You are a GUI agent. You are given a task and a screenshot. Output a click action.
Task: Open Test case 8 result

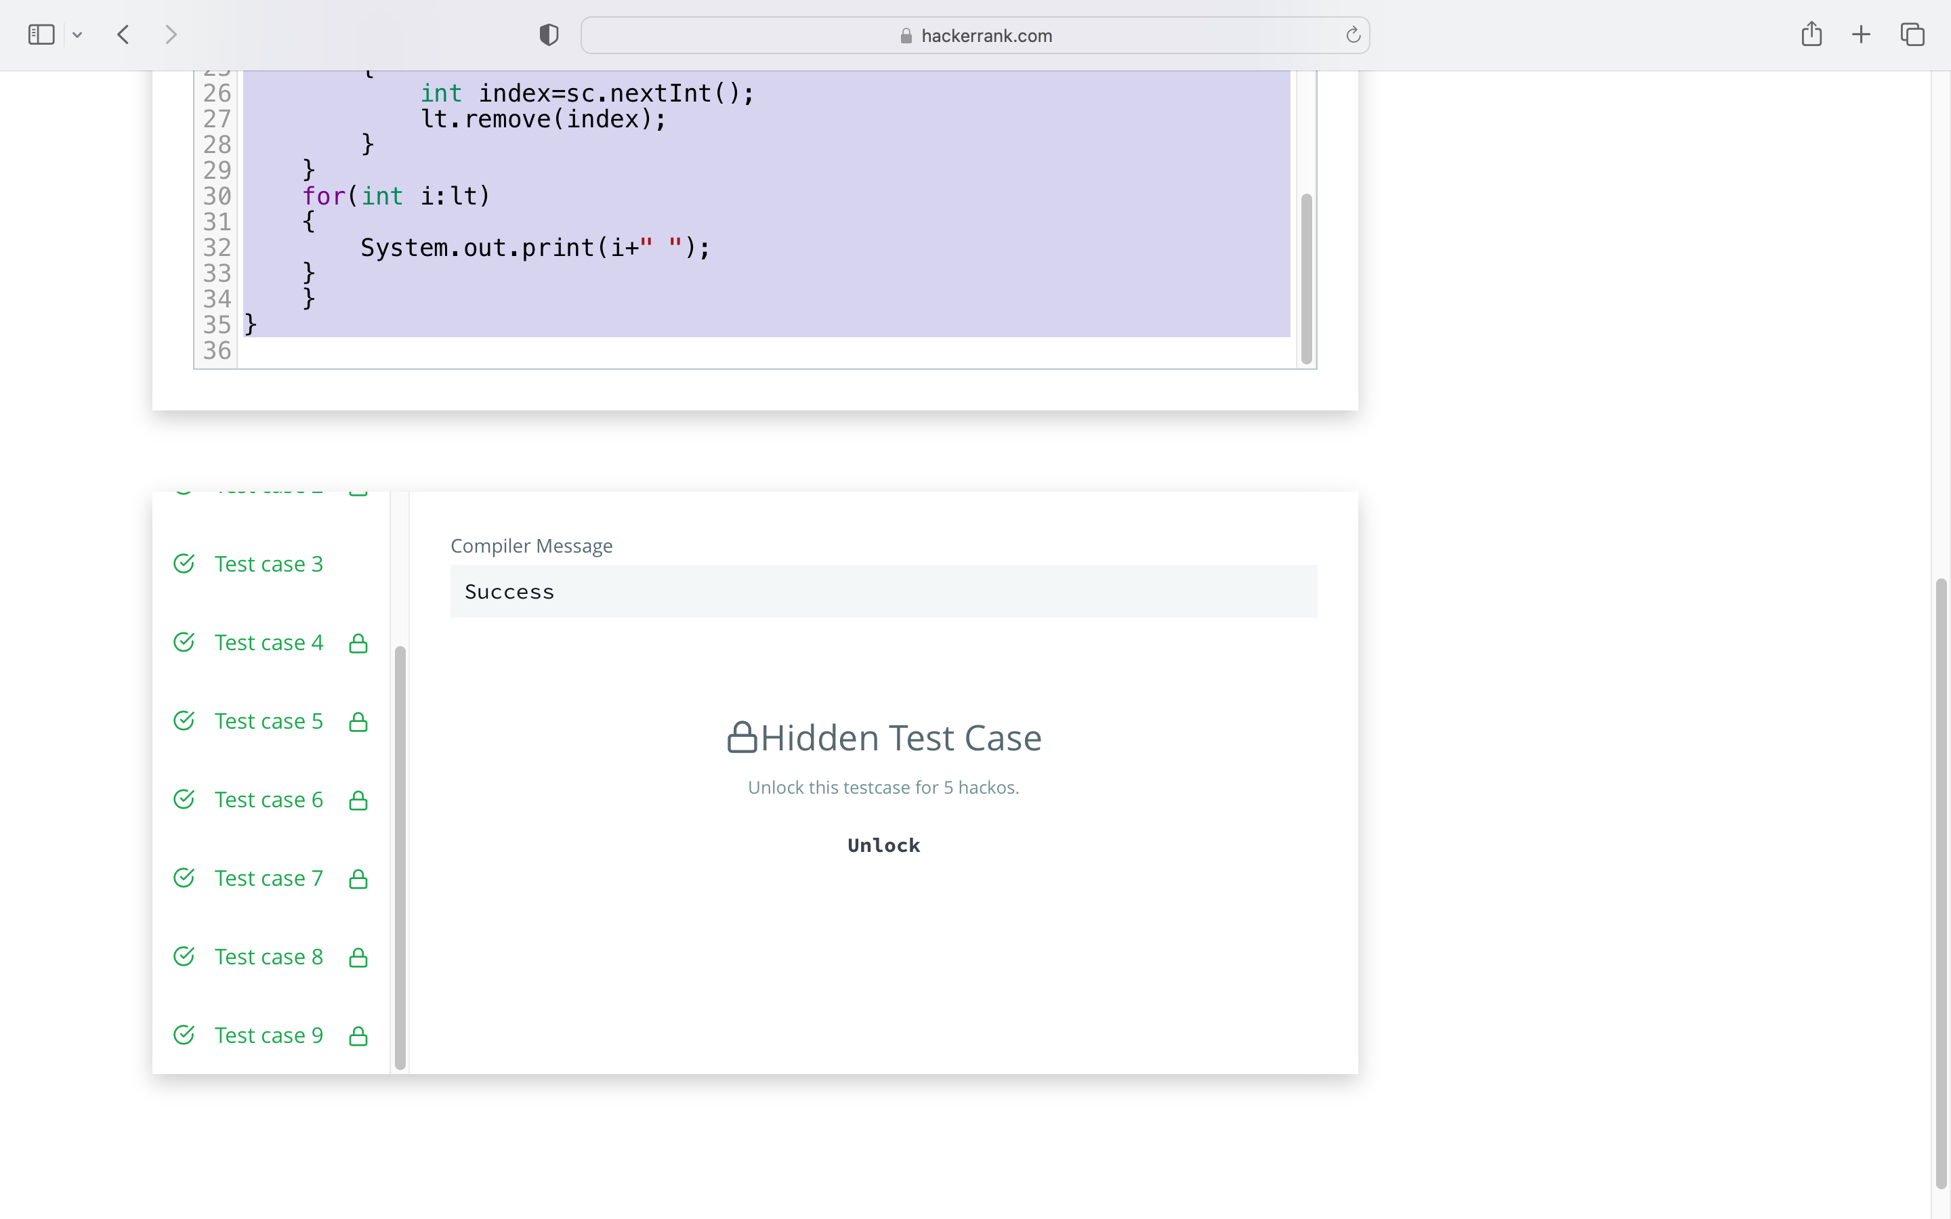268,957
